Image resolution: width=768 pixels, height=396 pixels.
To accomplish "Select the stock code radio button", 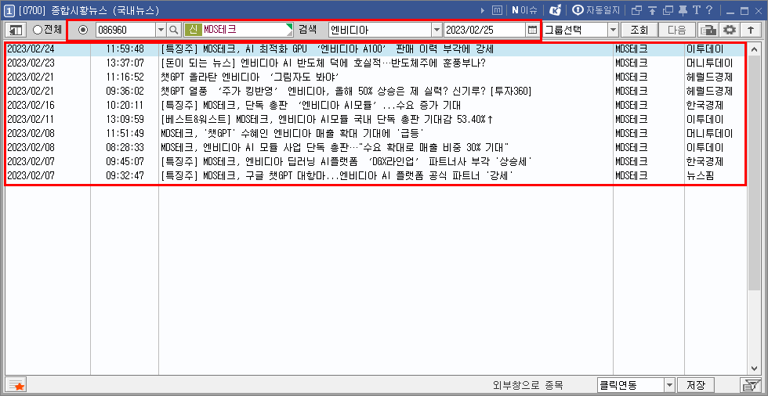I will [83, 30].
